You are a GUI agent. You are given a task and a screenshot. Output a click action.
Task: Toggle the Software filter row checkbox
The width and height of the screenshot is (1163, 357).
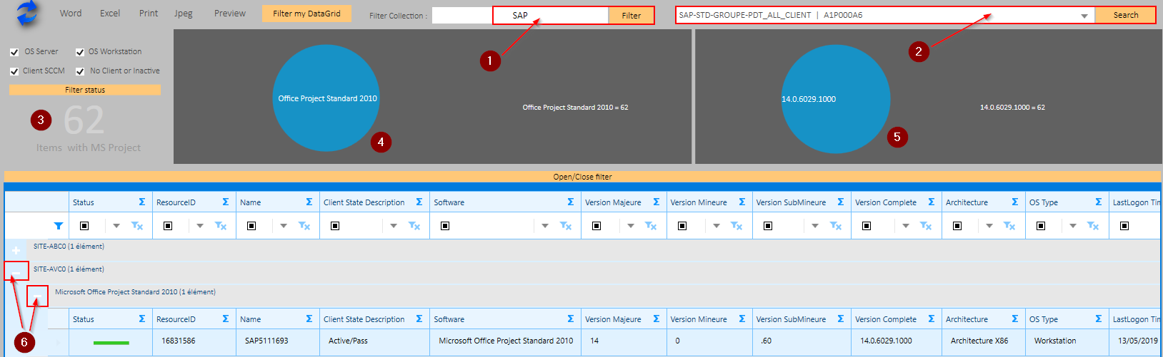tap(445, 226)
